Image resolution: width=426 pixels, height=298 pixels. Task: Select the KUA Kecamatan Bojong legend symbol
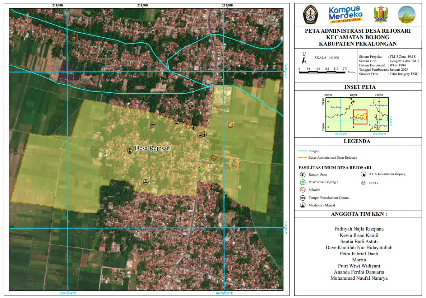pos(364,174)
